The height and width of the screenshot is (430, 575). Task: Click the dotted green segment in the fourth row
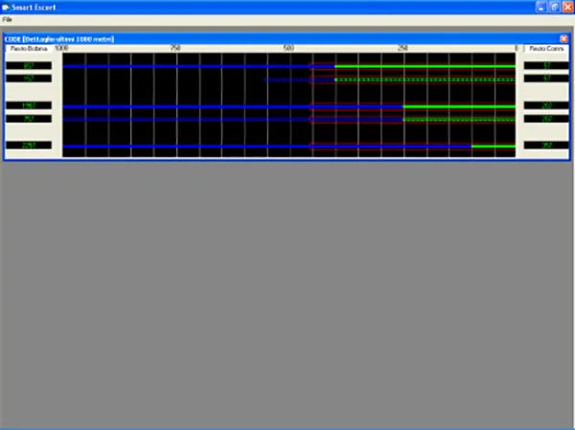[x=459, y=120]
